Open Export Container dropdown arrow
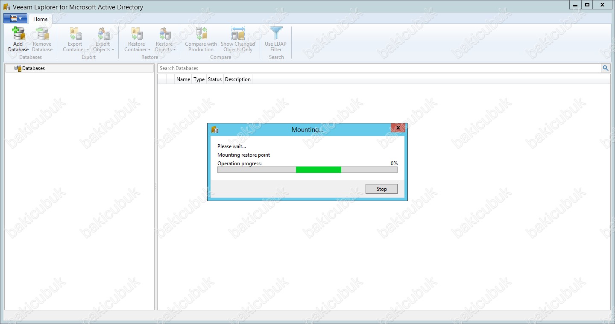Viewport: 615px width, 324px height. pos(88,50)
